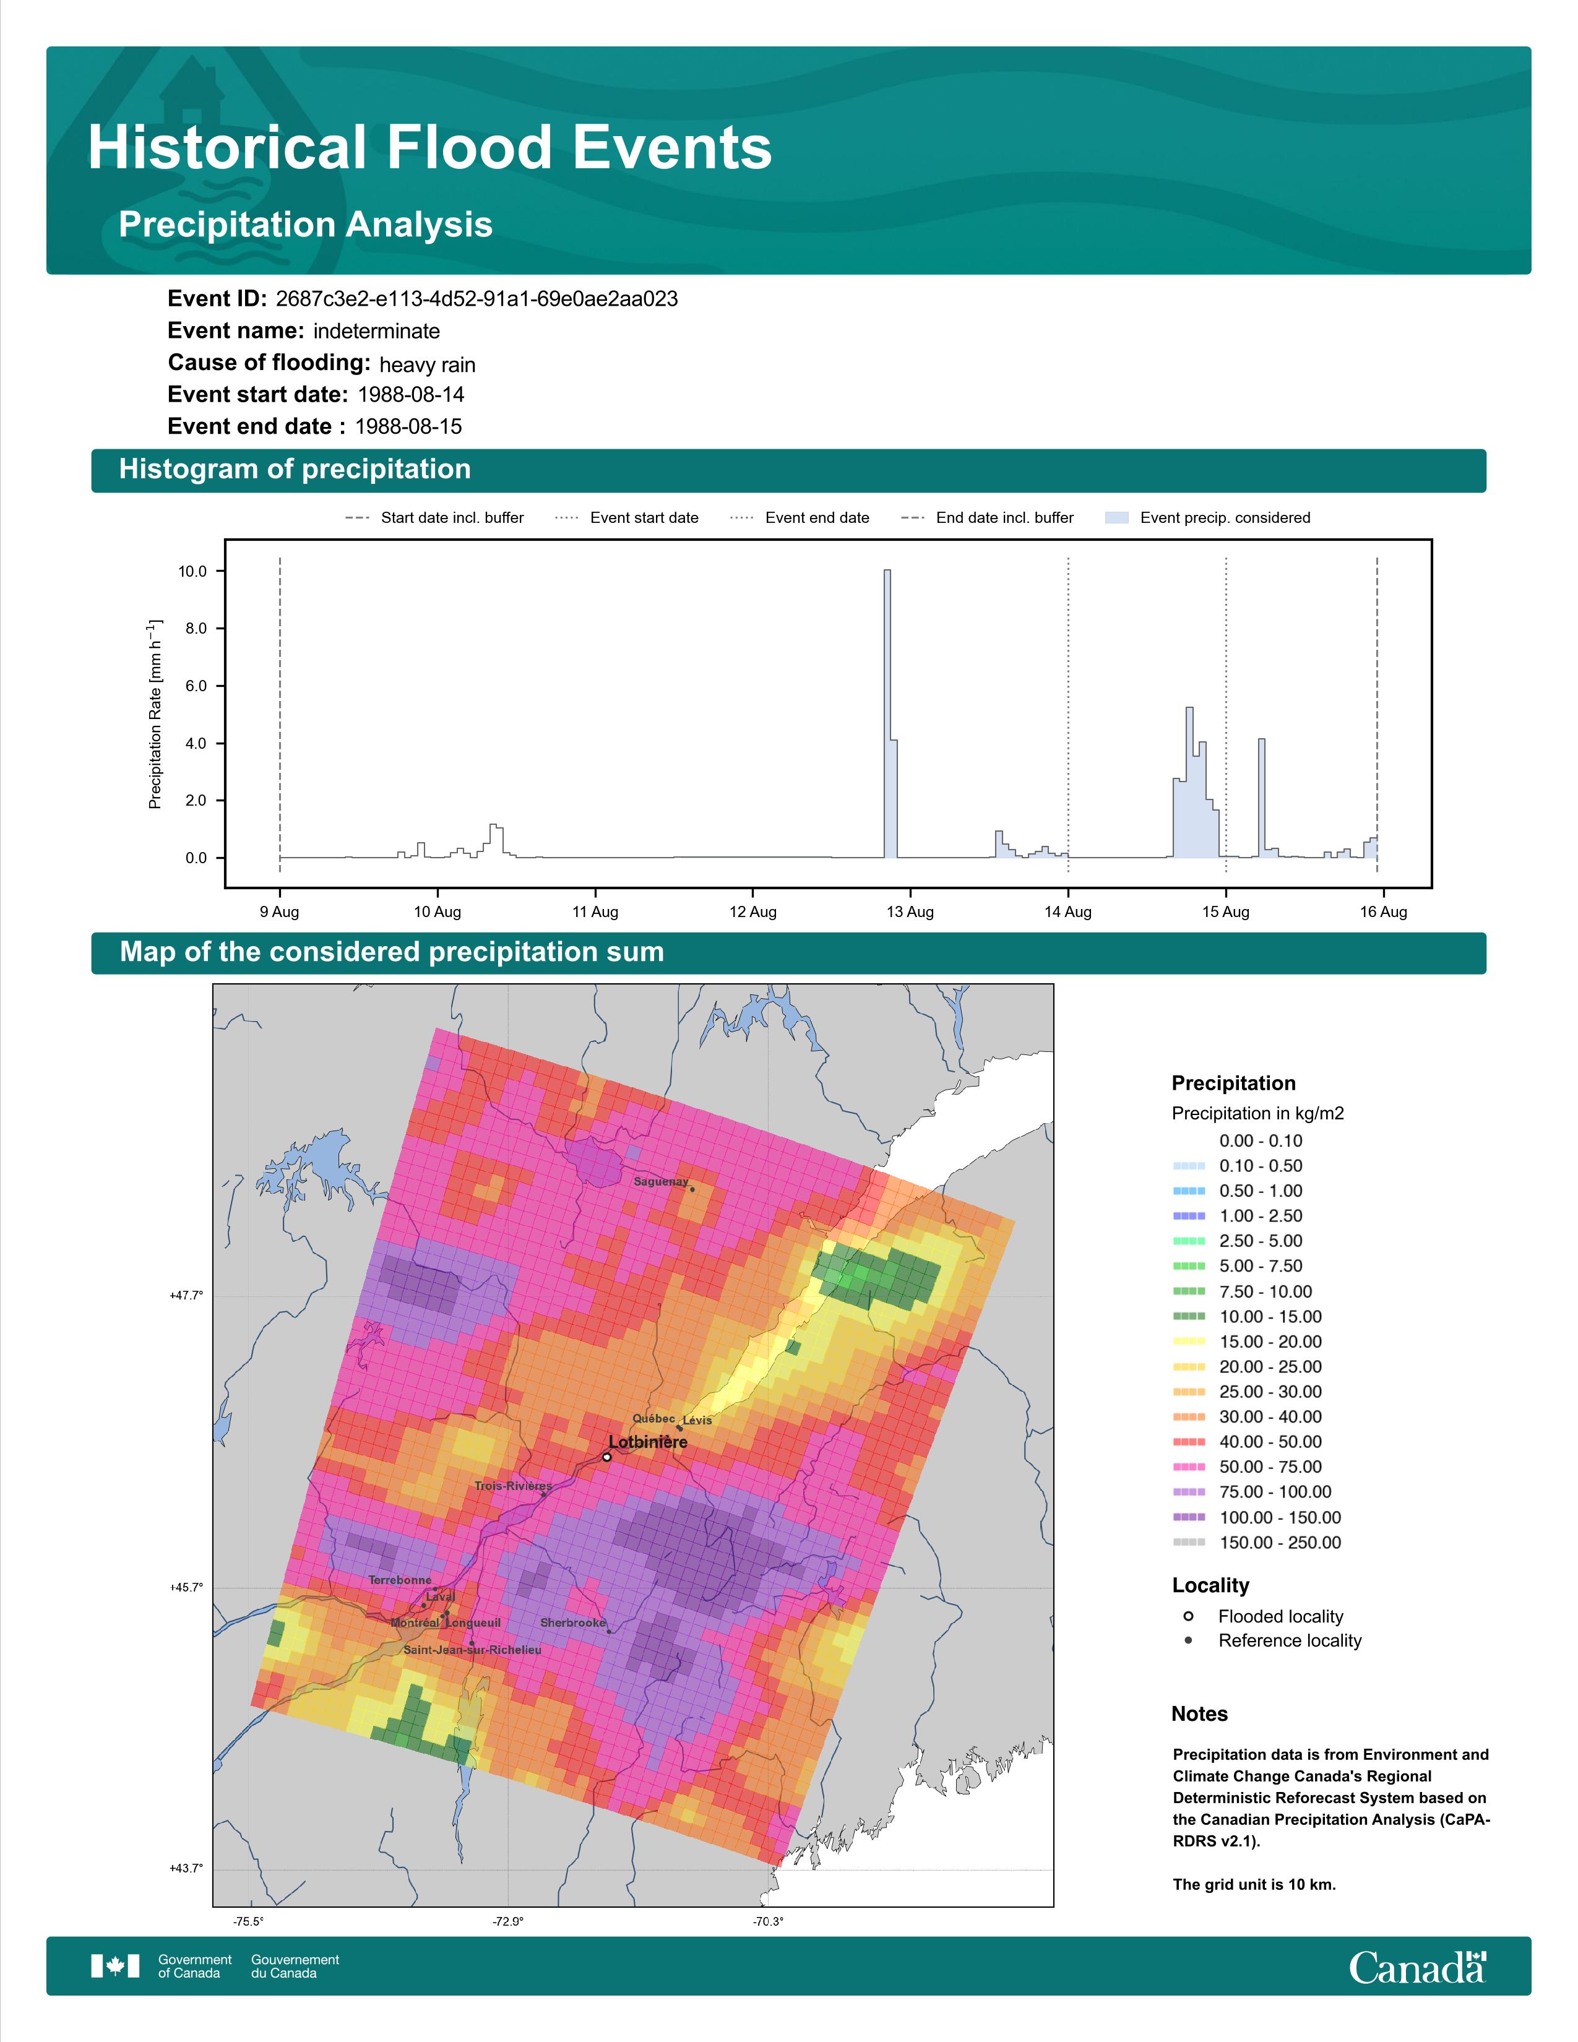Click the Event precip. considered legend patch

point(1117,518)
